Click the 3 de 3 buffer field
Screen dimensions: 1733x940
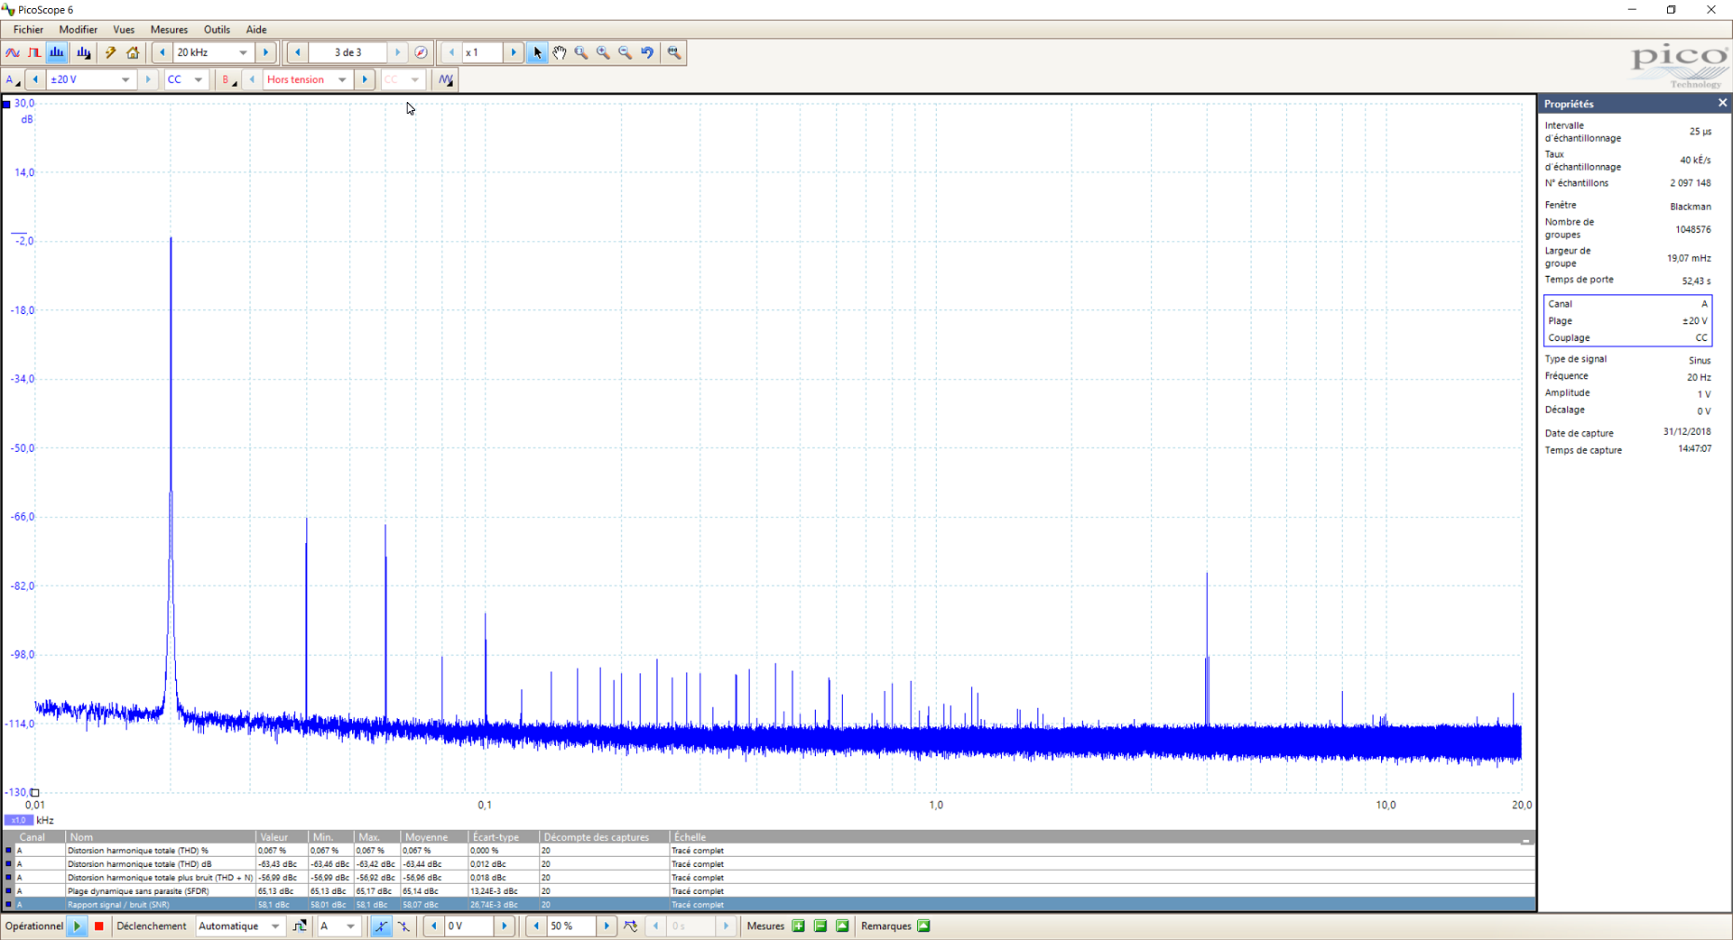(348, 52)
